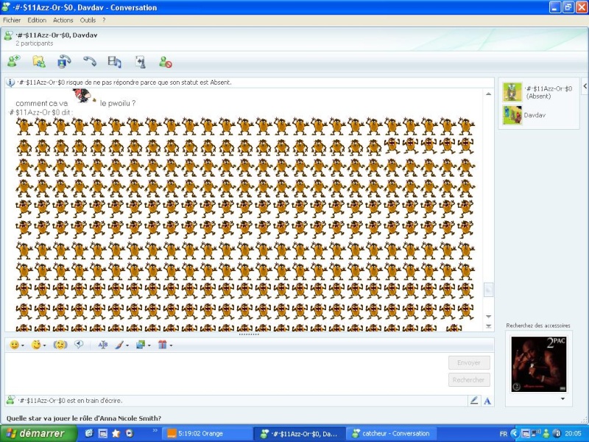The image size is (589, 442).
Task: Click the taskbar clock showing 20:05
Action: tap(573, 434)
